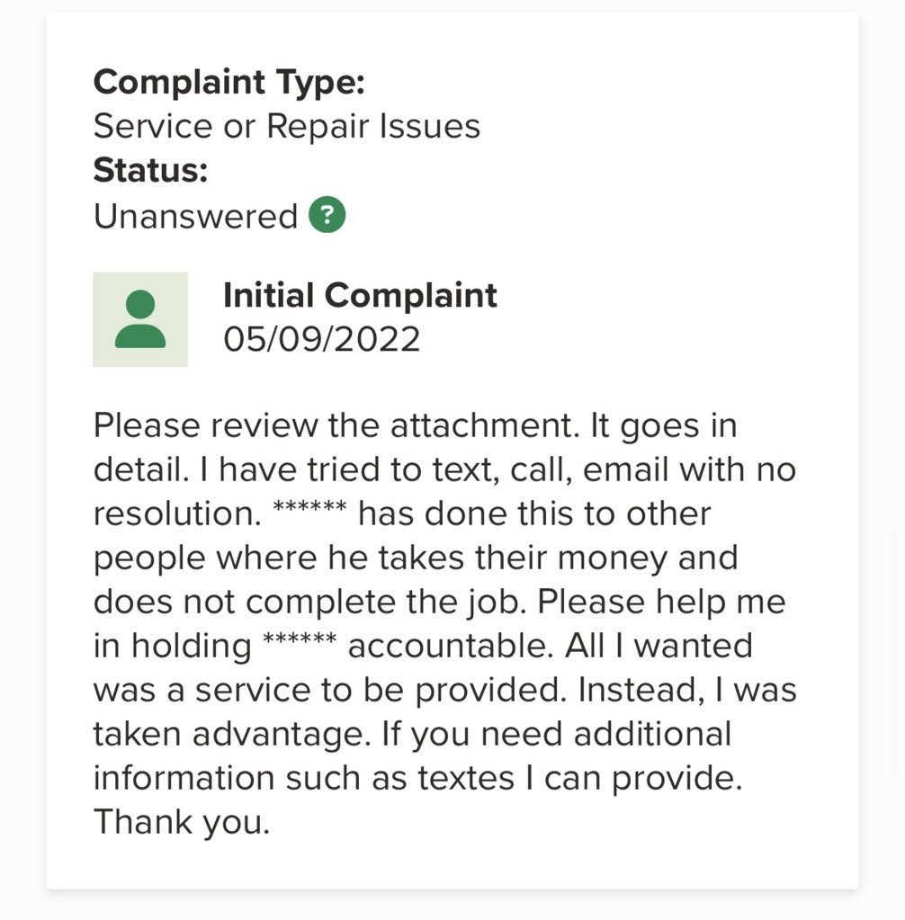Click the Initial Complaint title
The image size is (905, 920).
tap(360, 295)
